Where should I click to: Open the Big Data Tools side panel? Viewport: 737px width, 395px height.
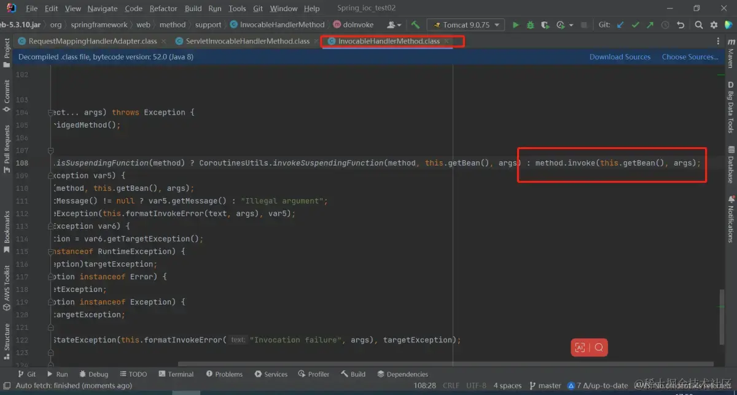coord(731,107)
